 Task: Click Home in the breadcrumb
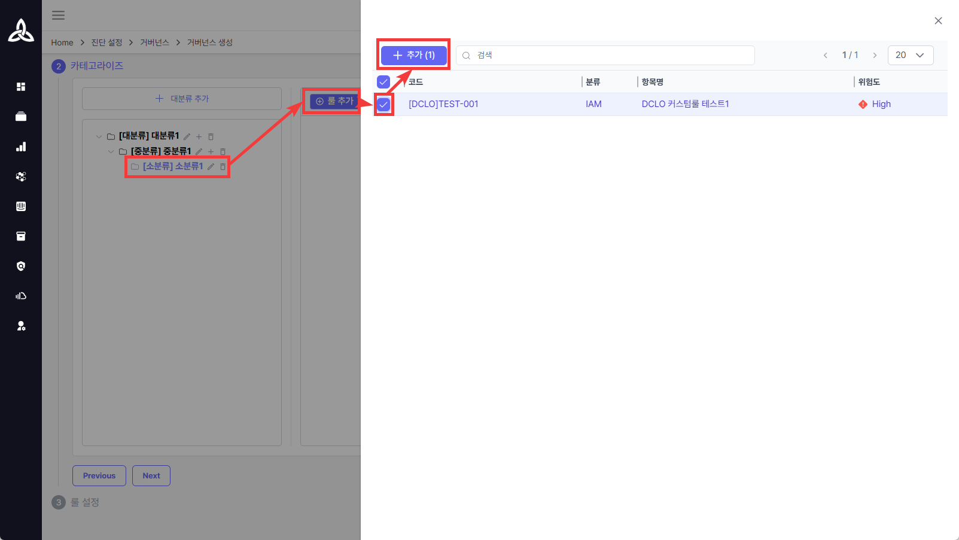62,42
